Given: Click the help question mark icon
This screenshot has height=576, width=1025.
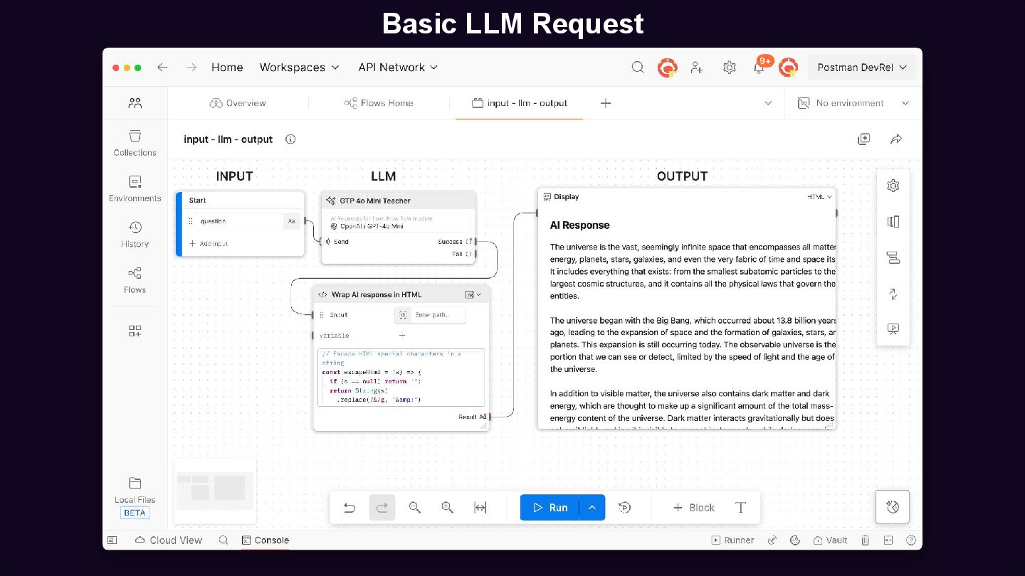Looking at the screenshot, I should [910, 540].
